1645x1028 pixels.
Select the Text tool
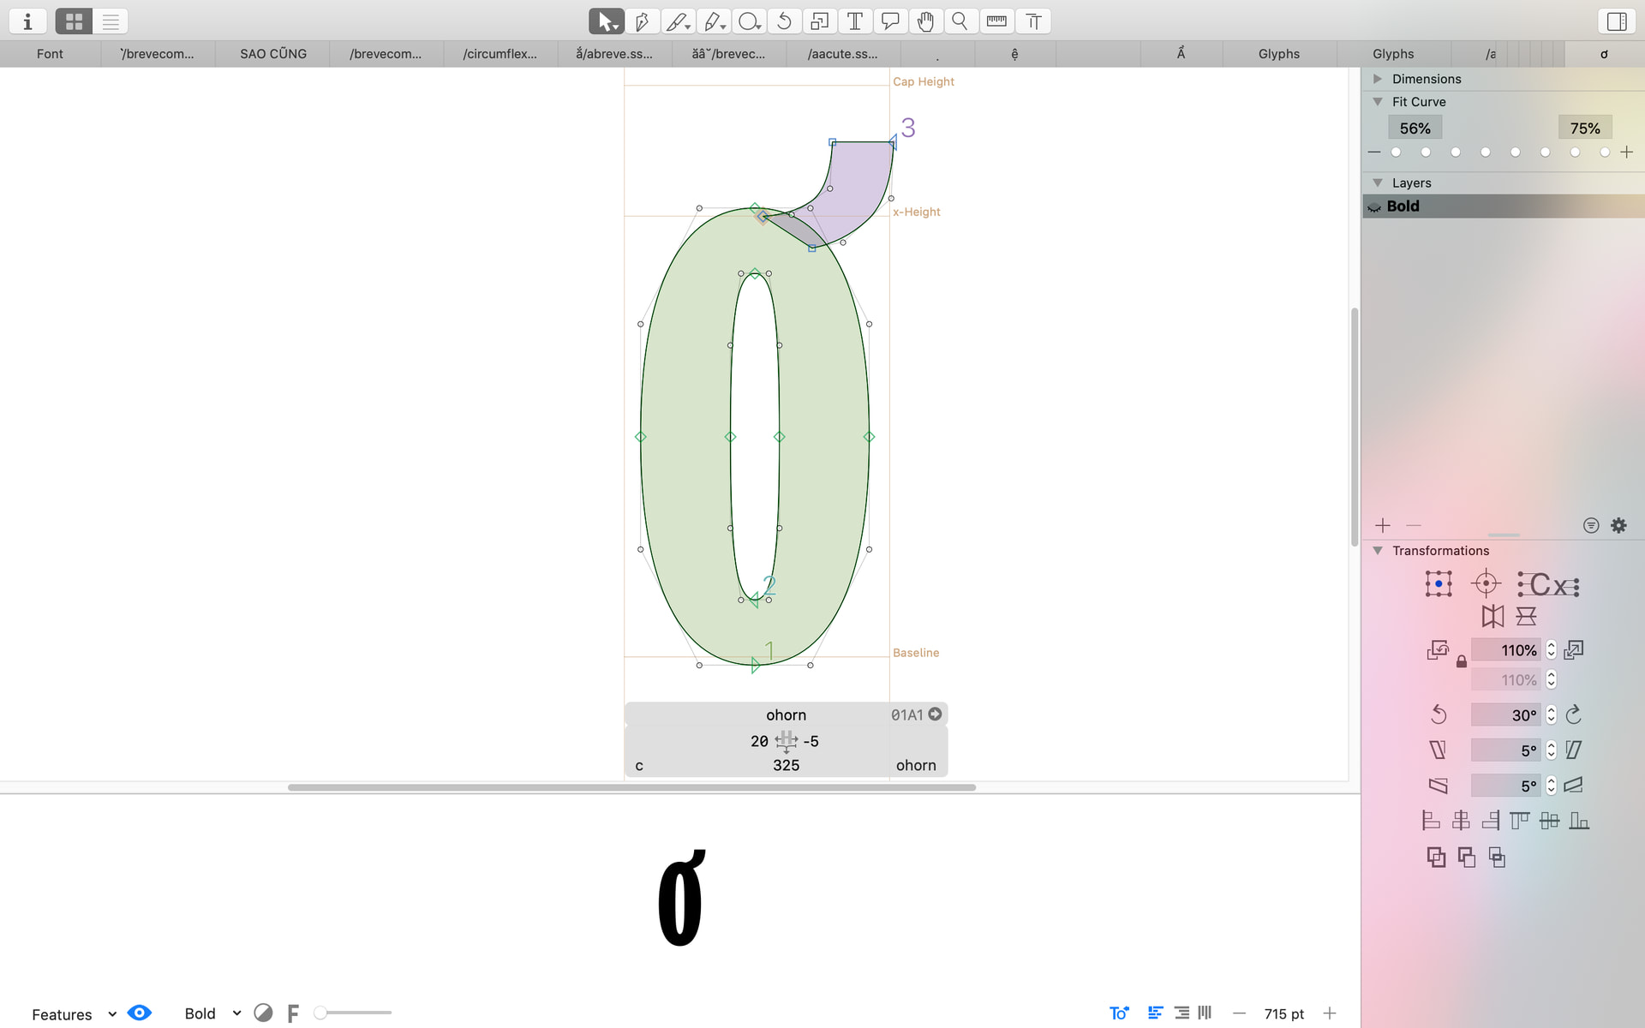point(855,21)
